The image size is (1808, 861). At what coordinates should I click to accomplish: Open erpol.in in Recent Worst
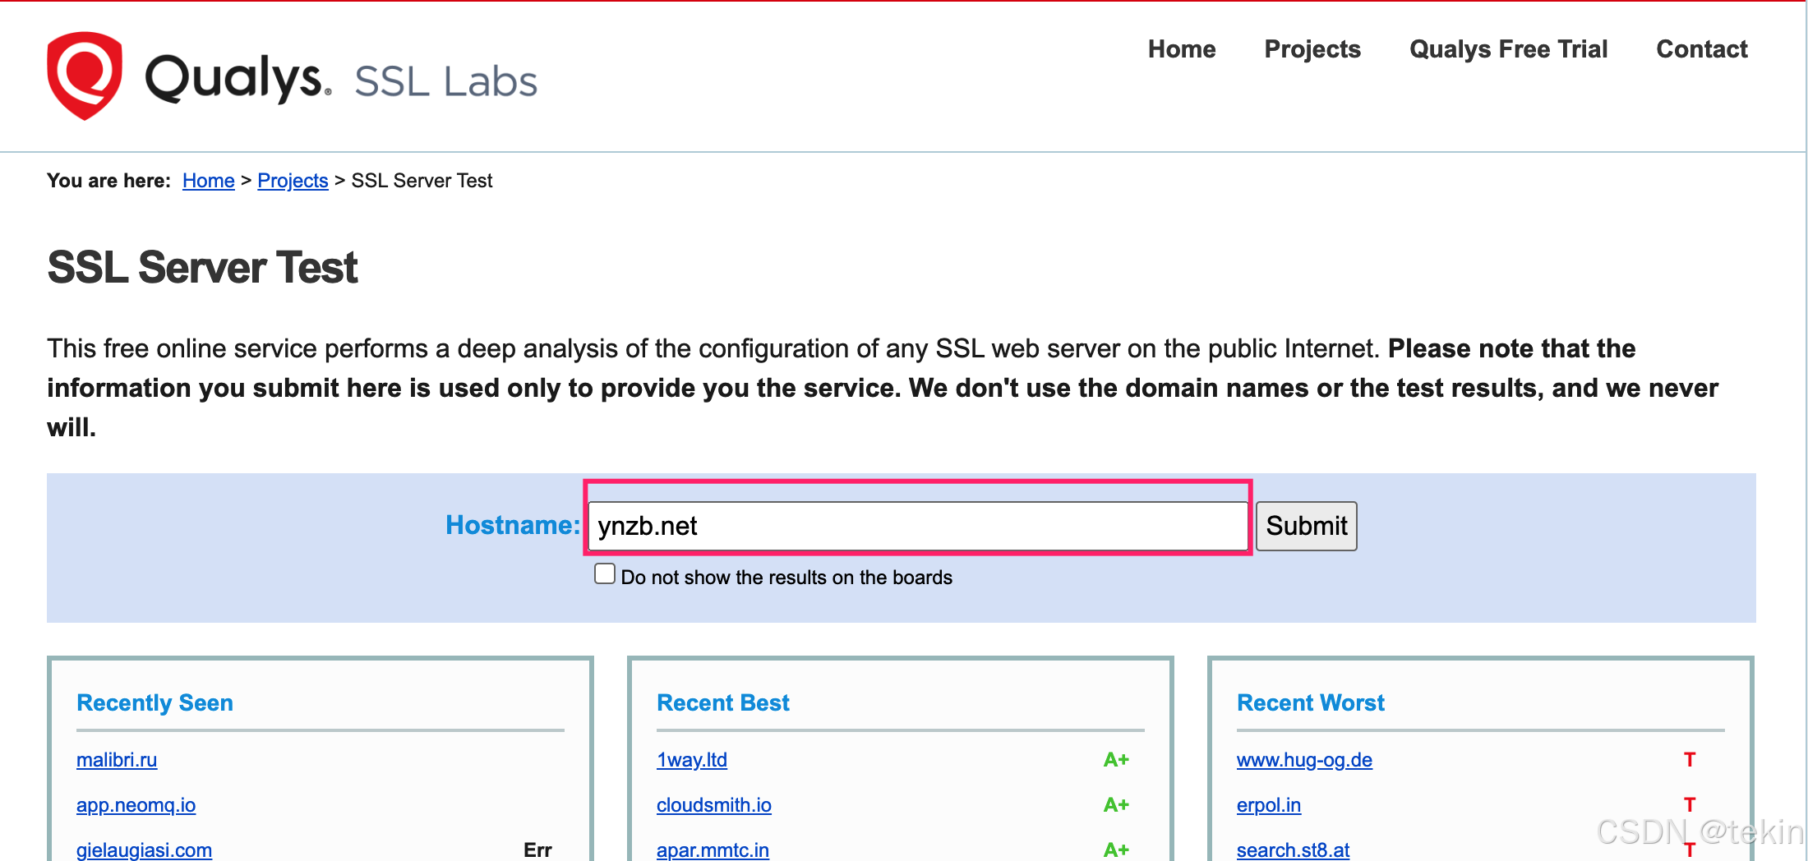point(1269,805)
